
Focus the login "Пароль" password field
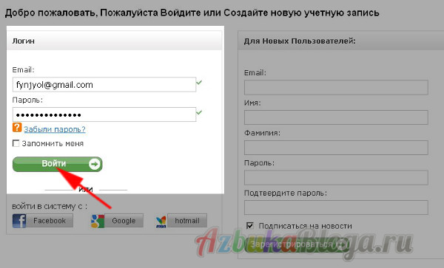coord(104,114)
